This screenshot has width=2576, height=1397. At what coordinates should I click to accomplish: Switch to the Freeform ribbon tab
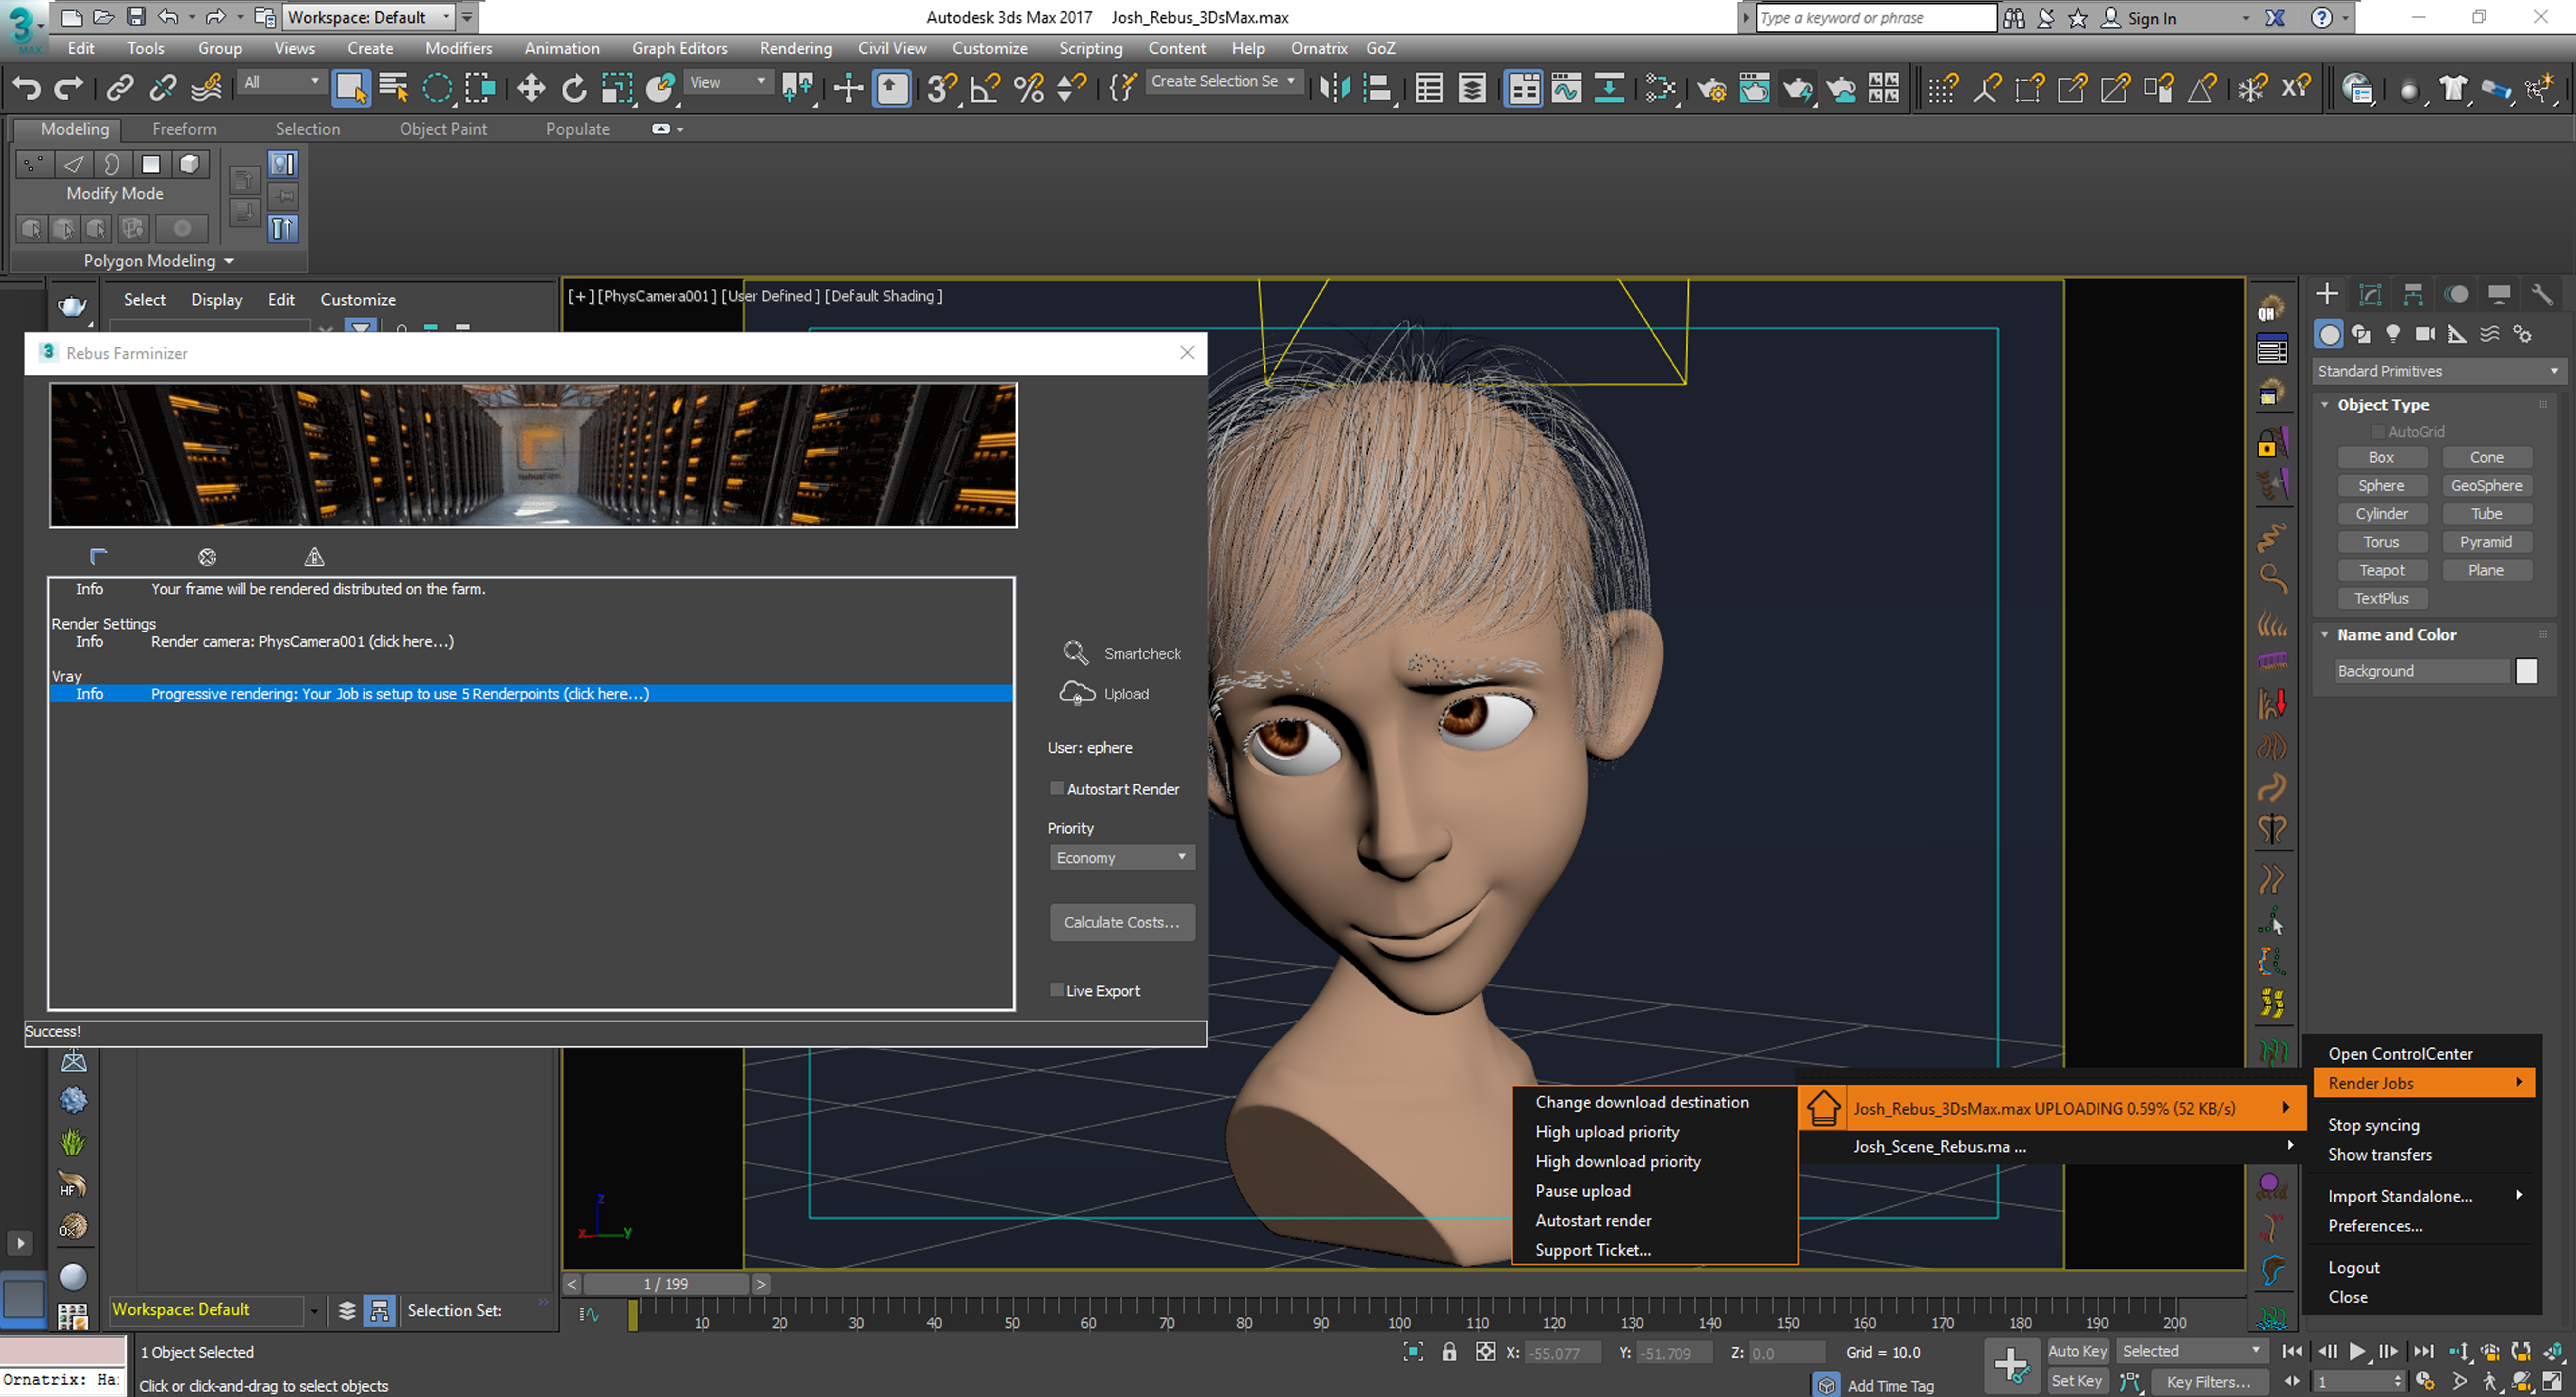click(184, 129)
